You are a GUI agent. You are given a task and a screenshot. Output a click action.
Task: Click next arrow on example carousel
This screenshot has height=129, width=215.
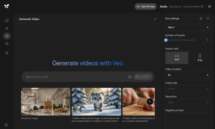click(150, 102)
